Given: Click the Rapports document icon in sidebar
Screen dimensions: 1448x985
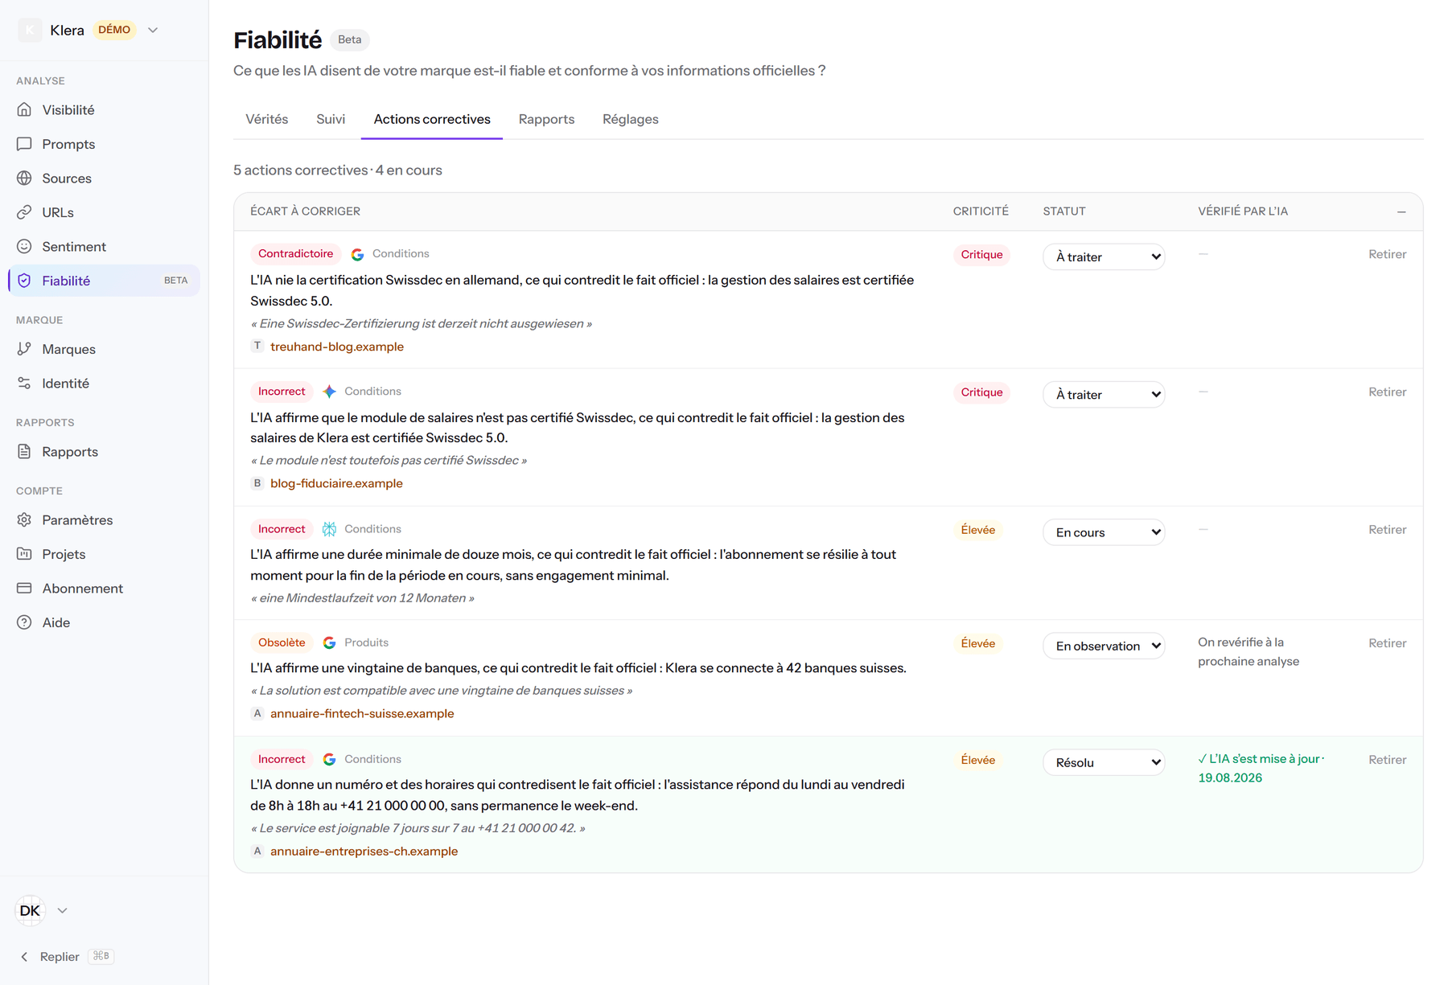Looking at the screenshot, I should [24, 451].
